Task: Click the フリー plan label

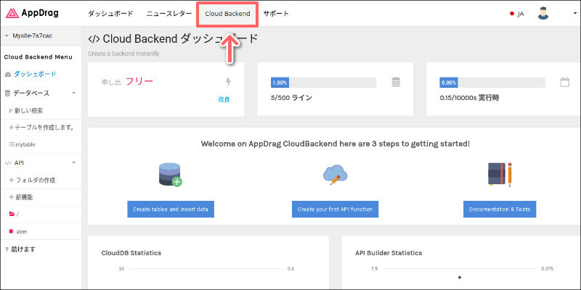Action: coord(139,81)
